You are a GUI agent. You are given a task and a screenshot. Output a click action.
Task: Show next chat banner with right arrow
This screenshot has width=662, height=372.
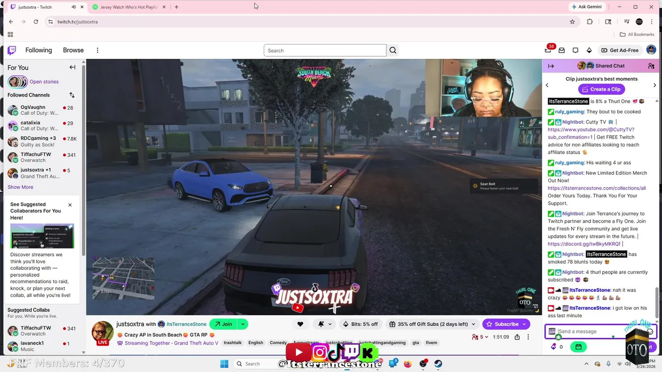click(x=654, y=85)
